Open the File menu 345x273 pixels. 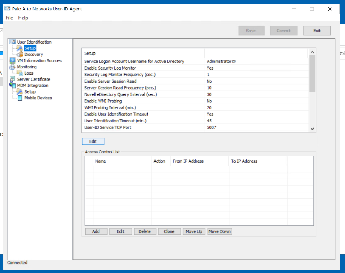pos(9,18)
